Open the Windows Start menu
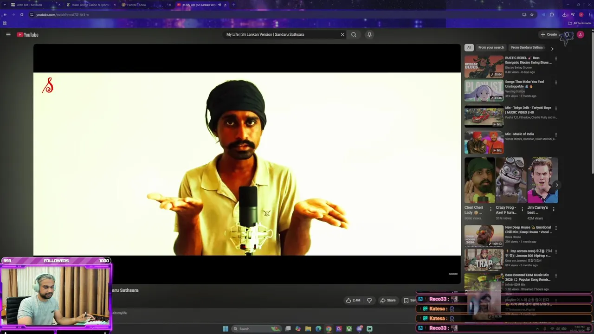The height and width of the screenshot is (334, 594). coord(225,328)
